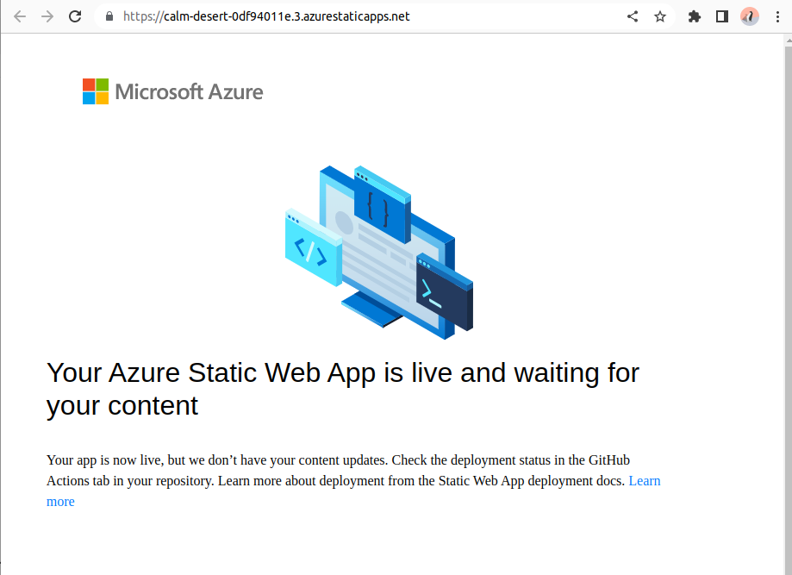Screen dimensions: 792x575
Task: Open the Extensions puzzle menu
Action: click(x=695, y=16)
